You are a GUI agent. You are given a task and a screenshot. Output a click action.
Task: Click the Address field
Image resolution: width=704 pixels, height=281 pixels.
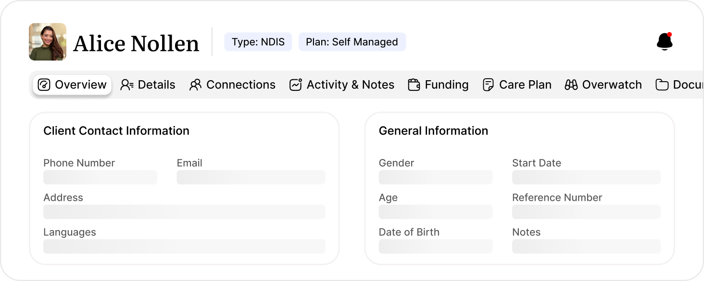click(184, 212)
